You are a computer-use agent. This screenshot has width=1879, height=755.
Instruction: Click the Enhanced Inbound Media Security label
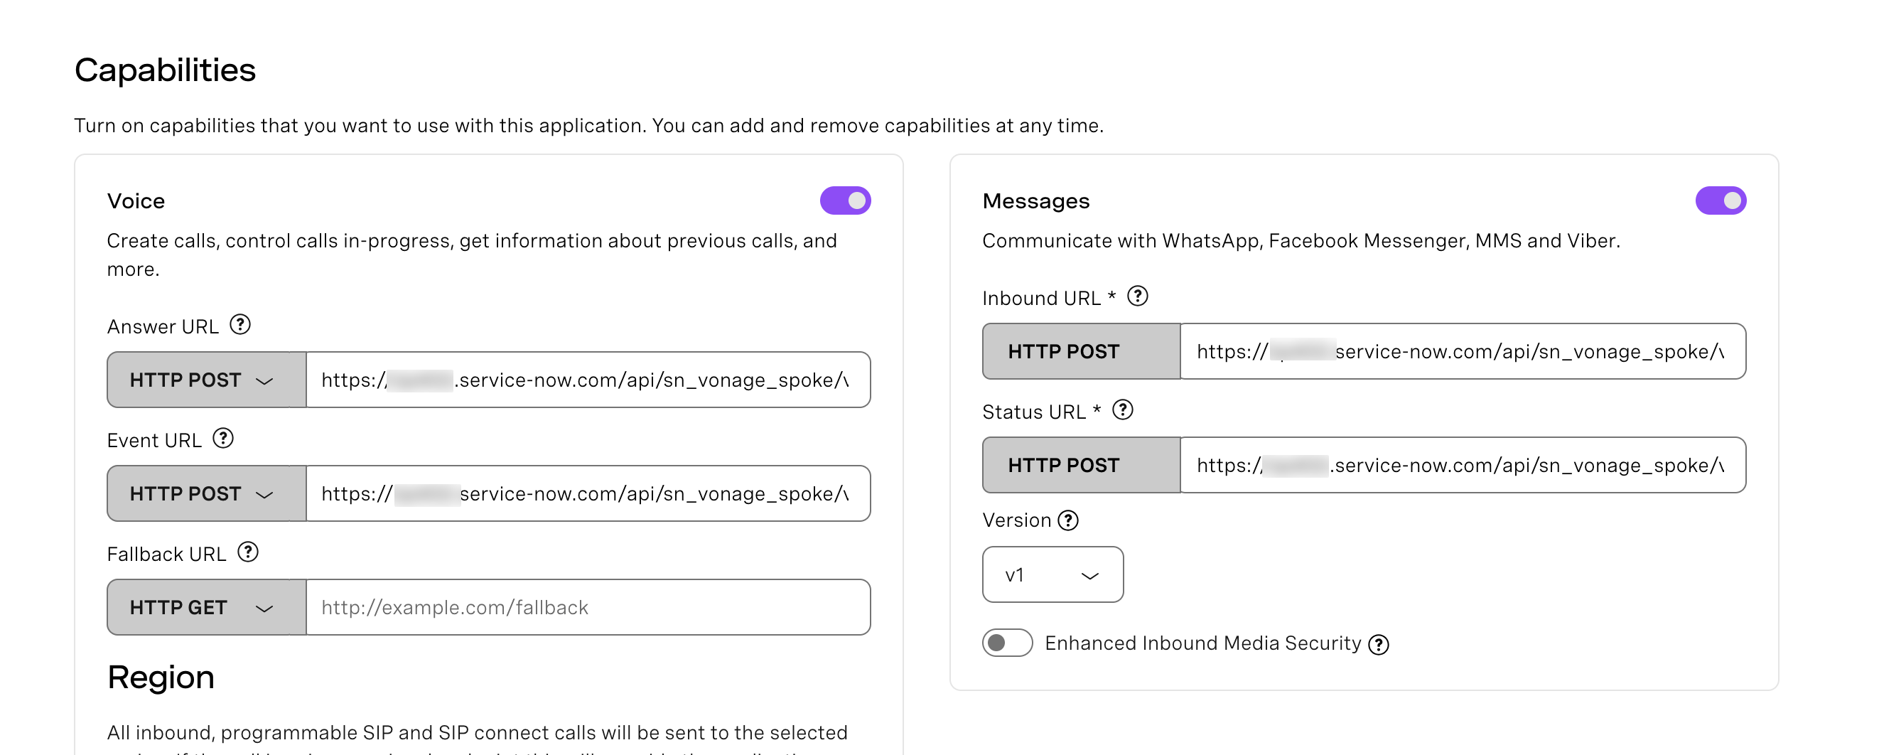(x=1203, y=643)
